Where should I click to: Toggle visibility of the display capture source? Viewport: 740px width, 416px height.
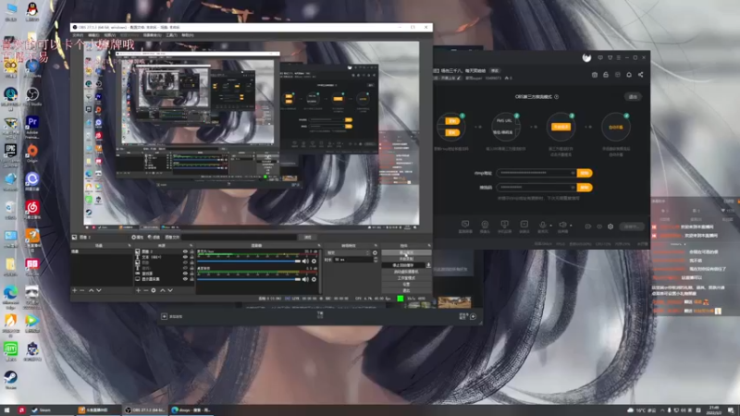(x=185, y=279)
